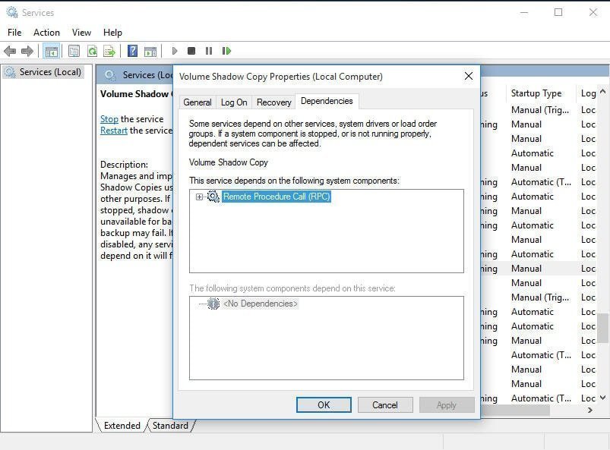The height and width of the screenshot is (450, 610).
Task: Click the first Automatic (T... startup cell
Action: coord(541,182)
